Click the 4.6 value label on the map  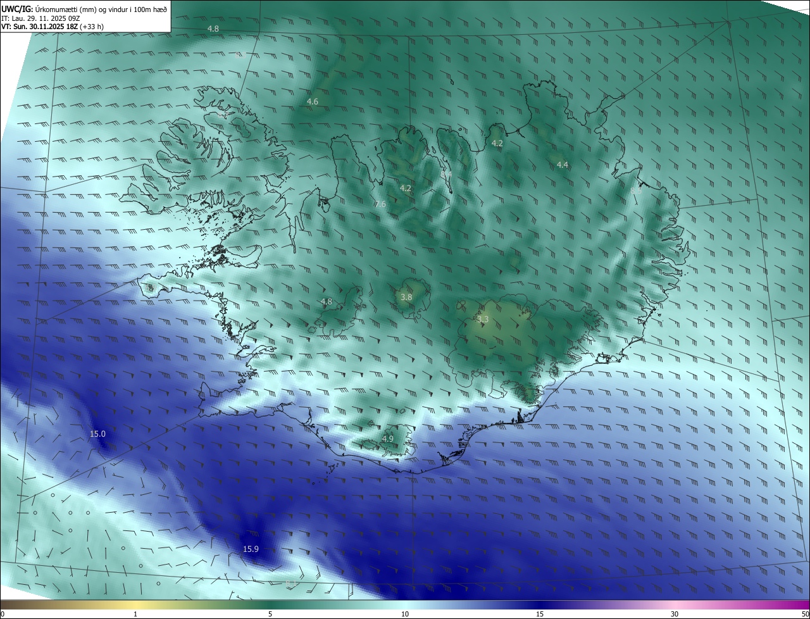tap(313, 101)
